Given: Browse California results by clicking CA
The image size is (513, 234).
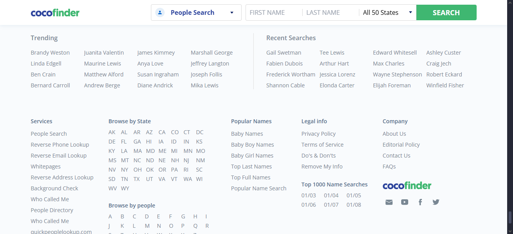Looking at the screenshot, I should point(162,132).
